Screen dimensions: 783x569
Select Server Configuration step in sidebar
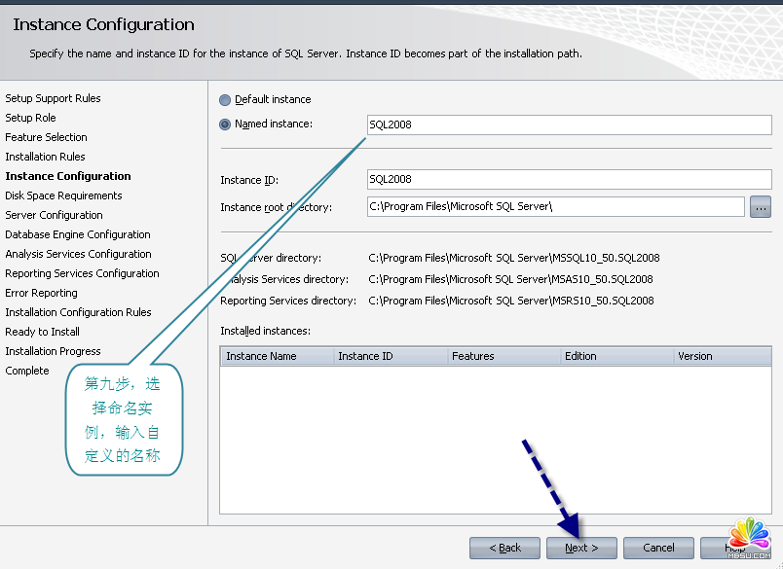[x=54, y=215]
